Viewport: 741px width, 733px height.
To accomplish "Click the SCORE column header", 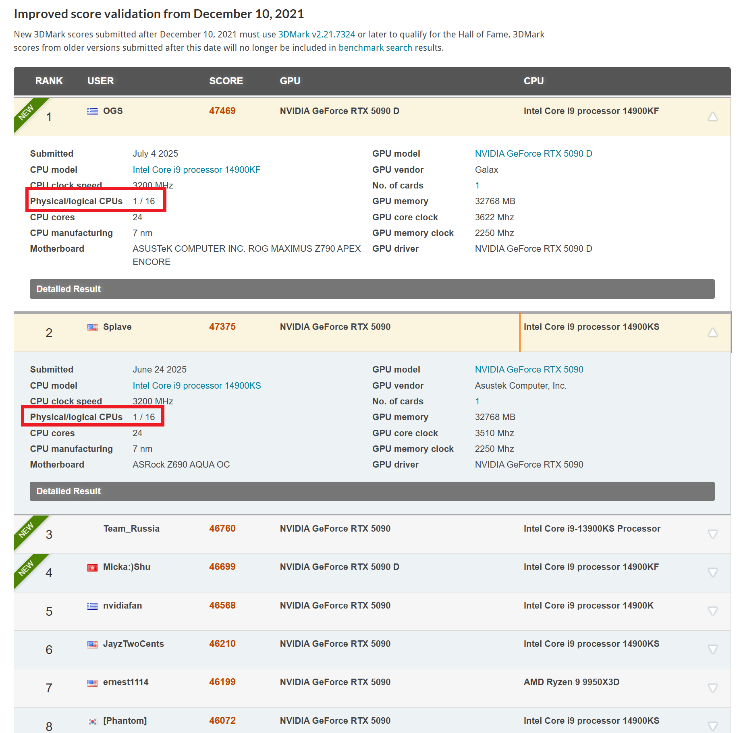I will [x=226, y=81].
